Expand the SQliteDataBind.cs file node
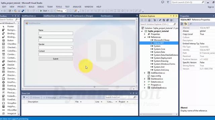Image resolution: width=215 pixels, height=120 pixels. point(145,88)
